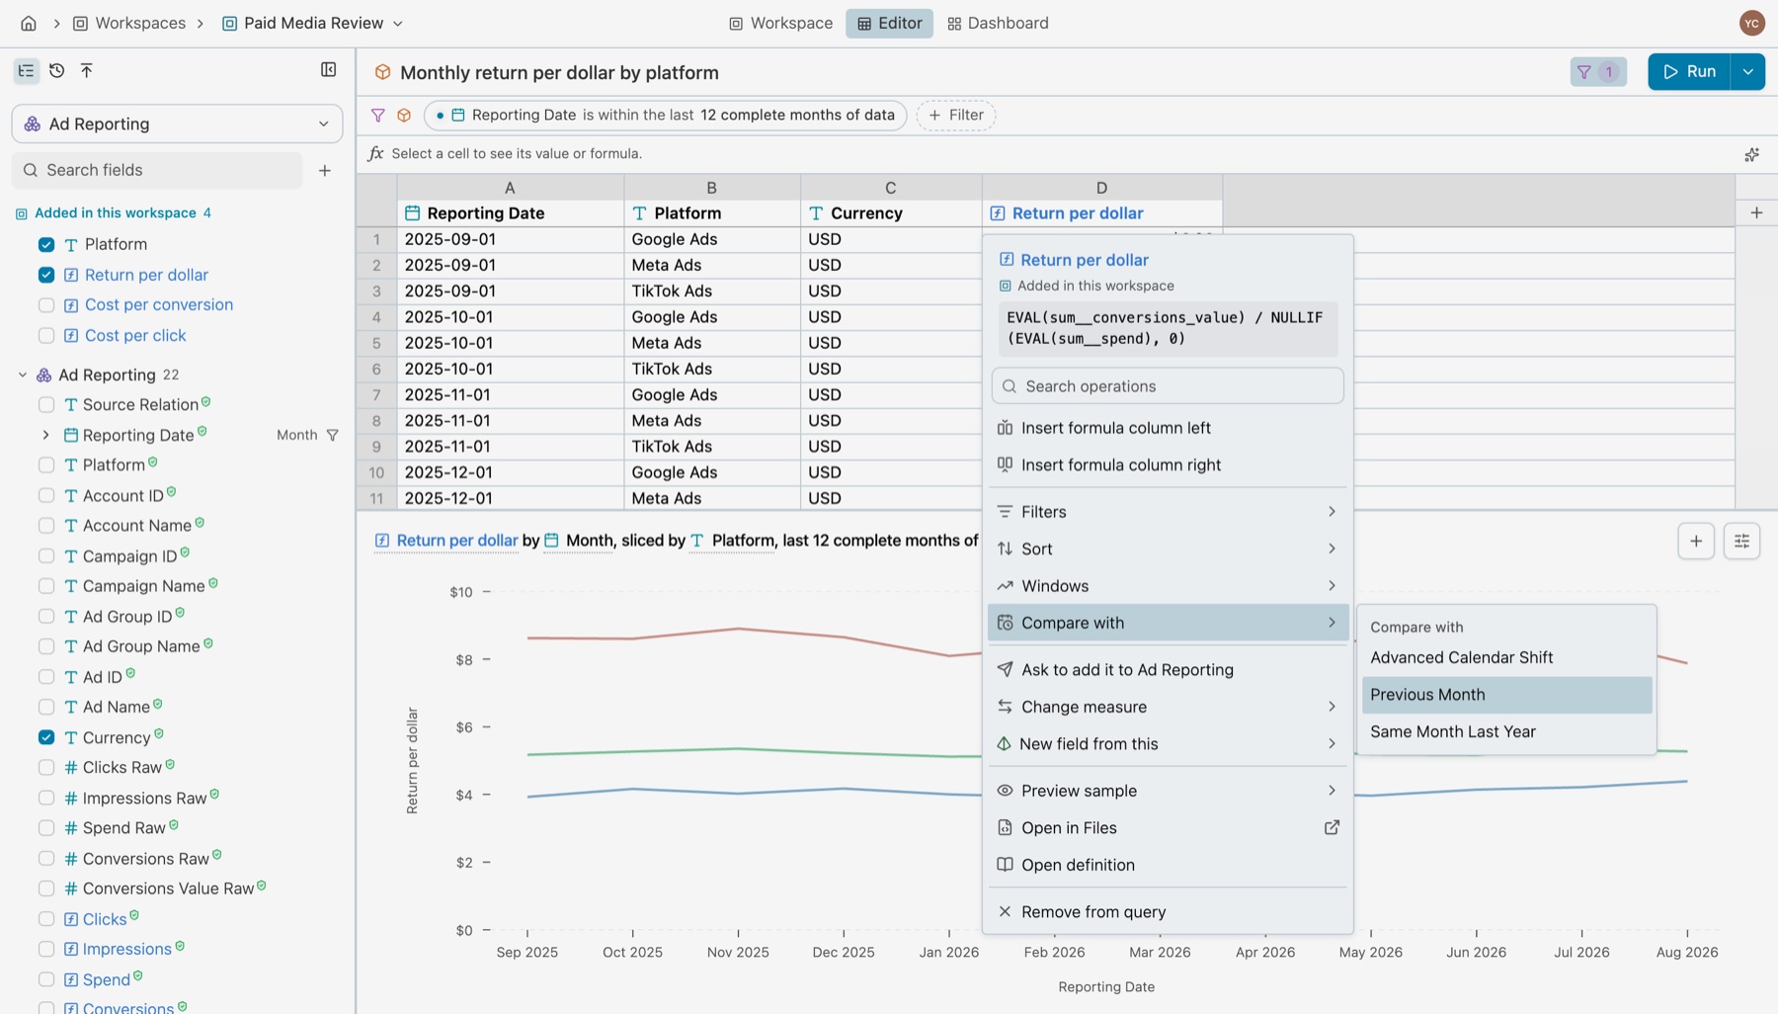
Task: Check the Impressions Raw checkbox
Action: pos(46,798)
